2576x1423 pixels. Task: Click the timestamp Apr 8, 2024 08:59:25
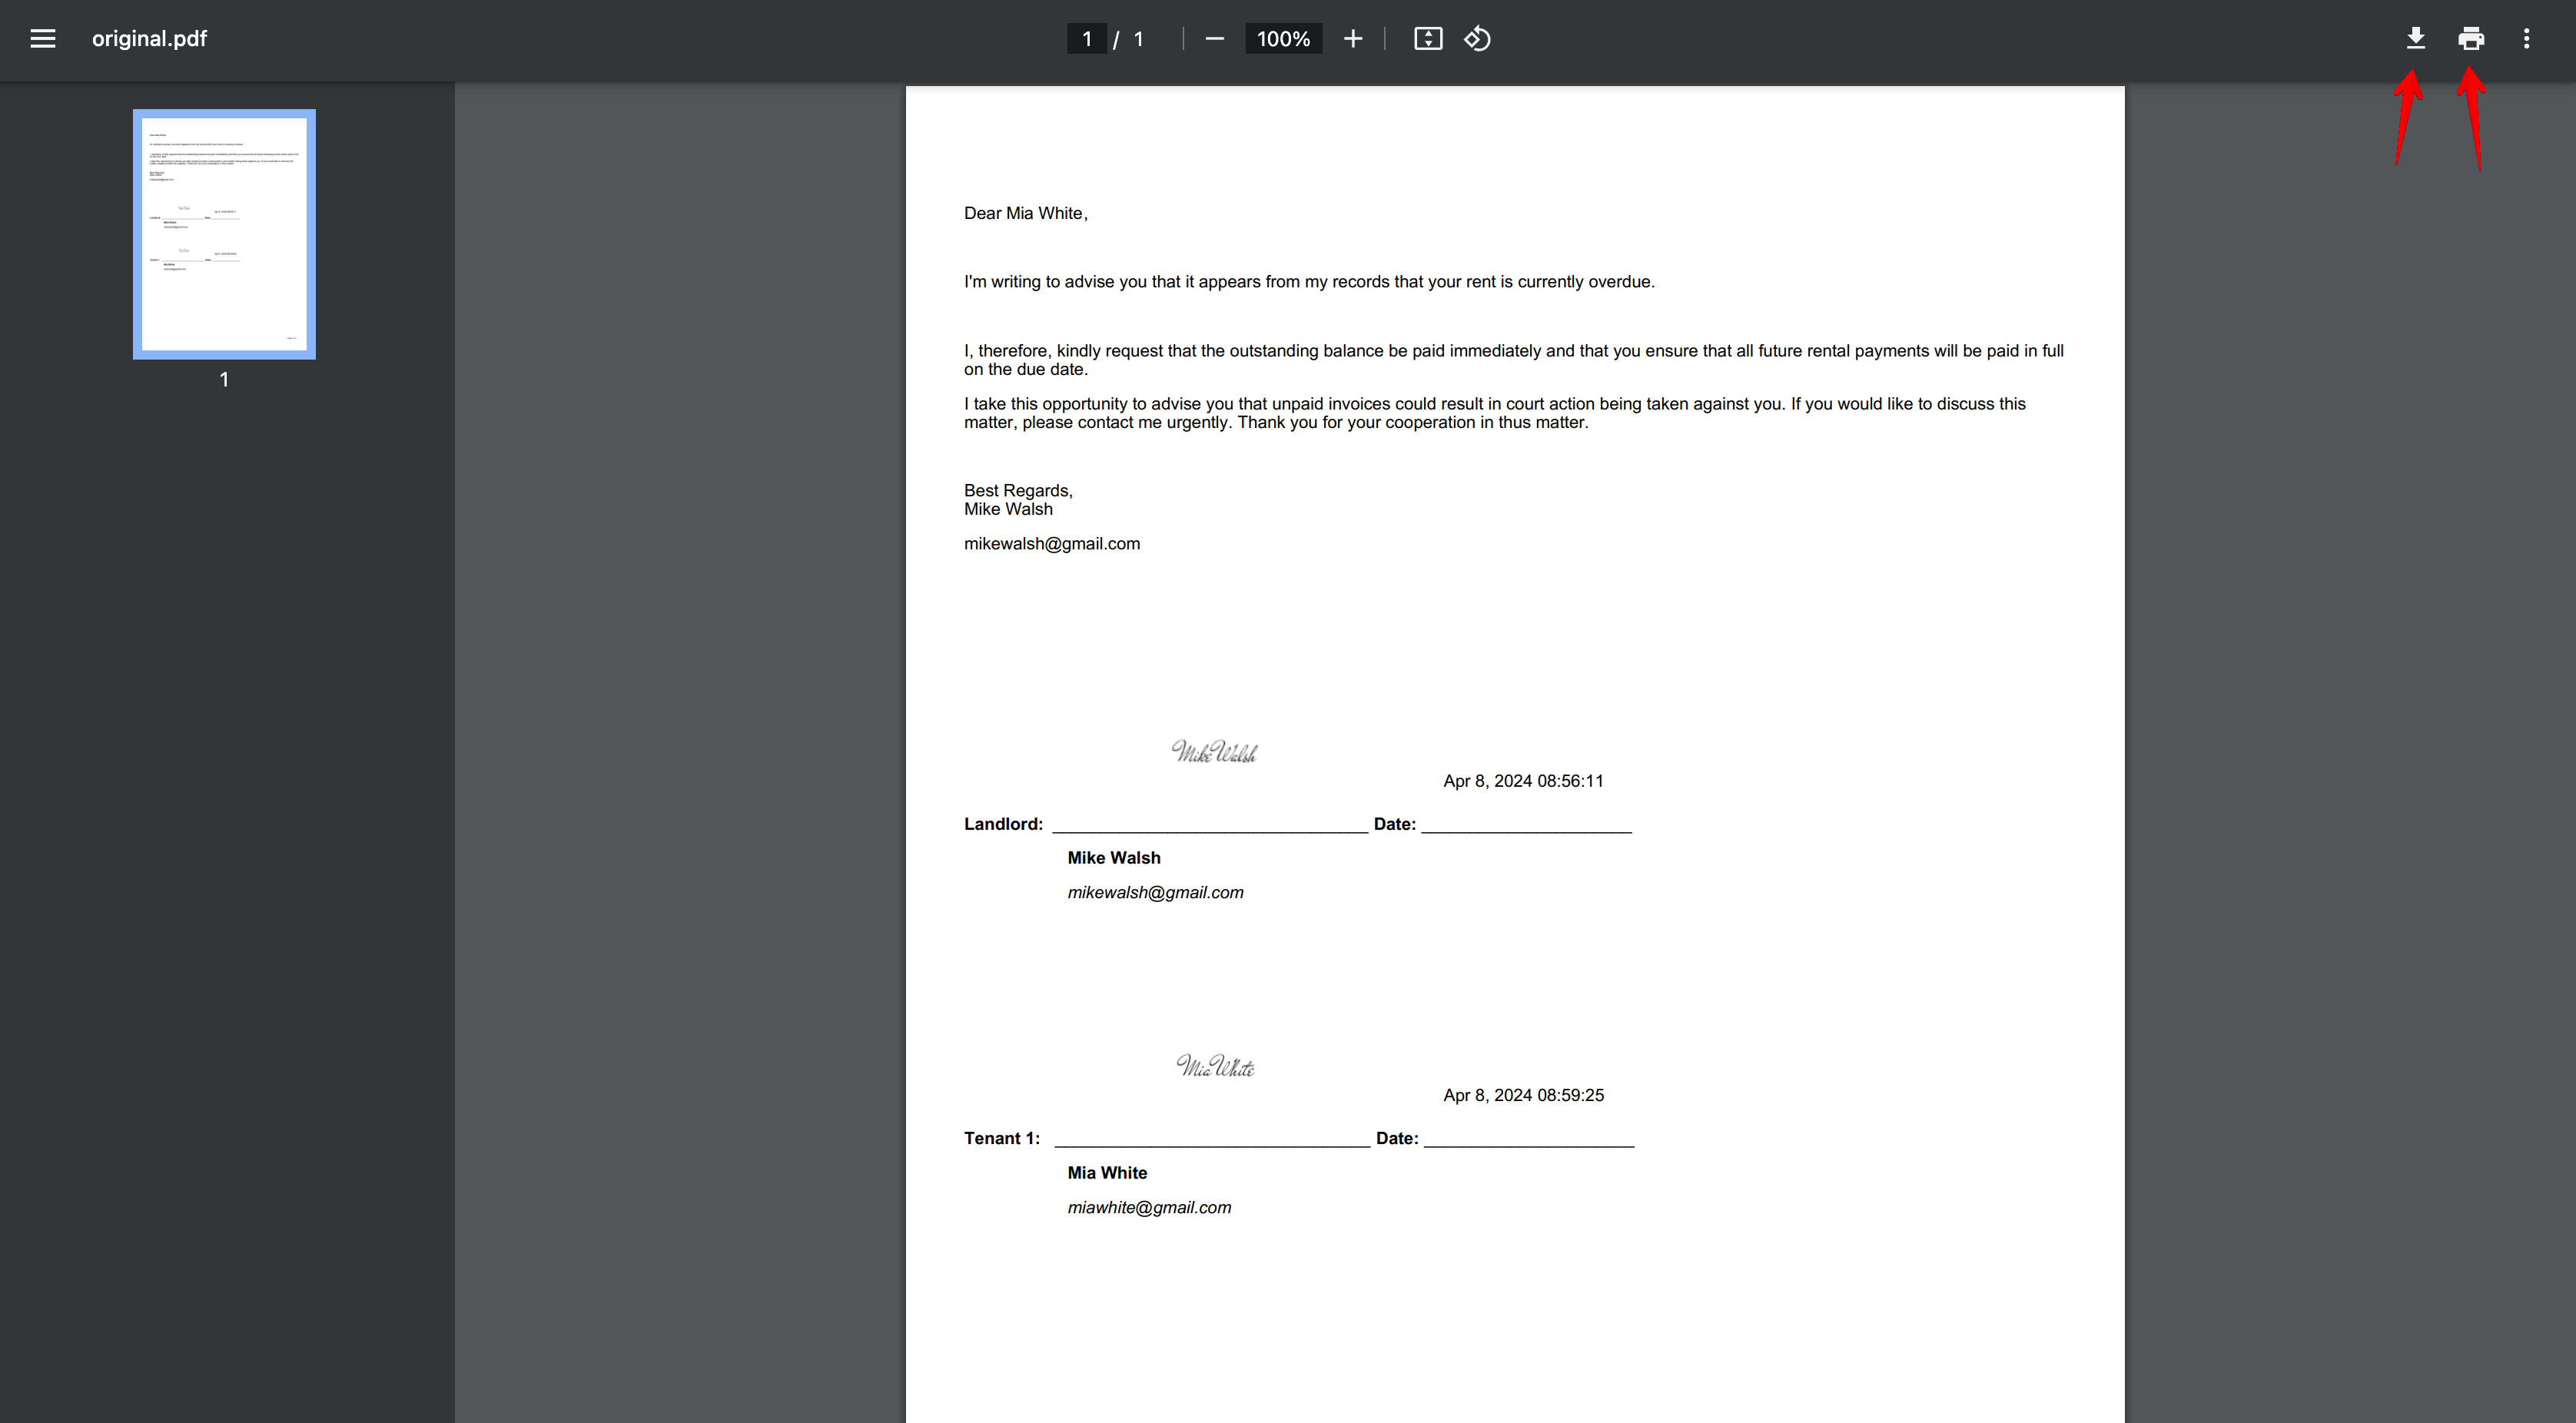1523,1096
